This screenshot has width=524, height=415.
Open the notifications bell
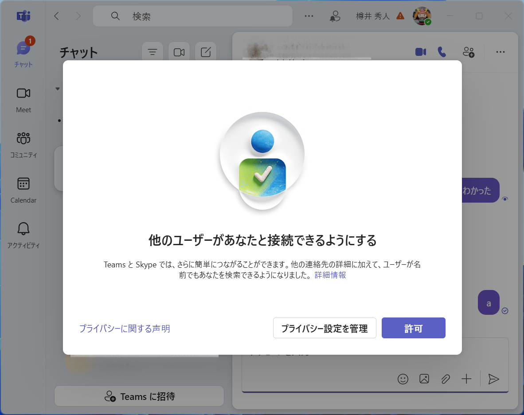pos(335,16)
